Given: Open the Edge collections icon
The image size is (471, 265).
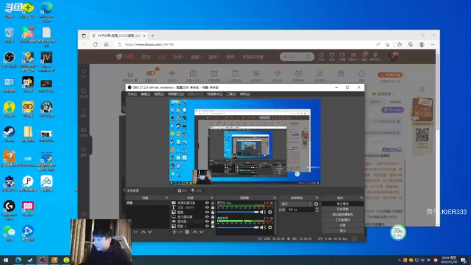Looking at the screenshot, I should 410,45.
